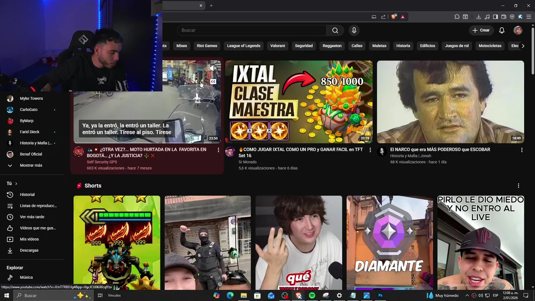The width and height of the screenshot is (535, 301).
Task: Open the Pirlo le dio miedo short
Action: [481, 243]
